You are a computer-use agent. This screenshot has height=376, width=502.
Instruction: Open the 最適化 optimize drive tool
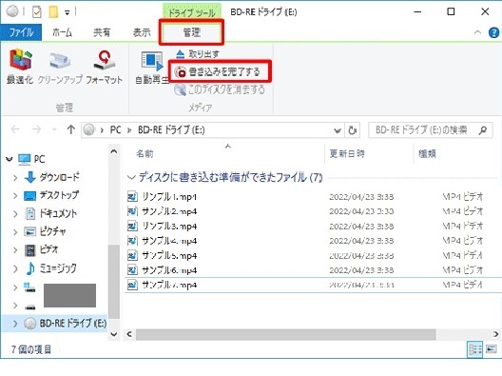click(x=20, y=67)
